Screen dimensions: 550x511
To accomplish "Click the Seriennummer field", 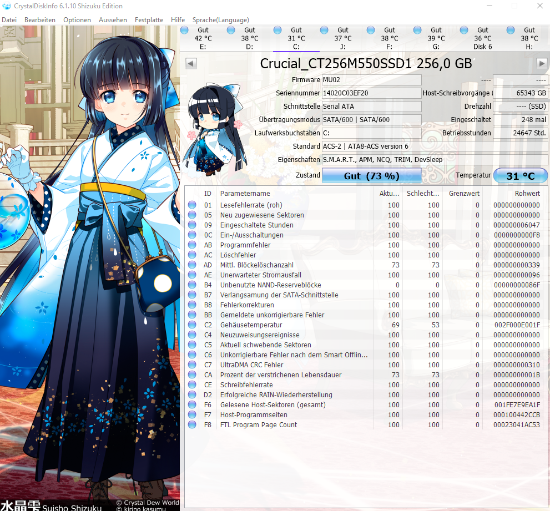I will point(371,93).
